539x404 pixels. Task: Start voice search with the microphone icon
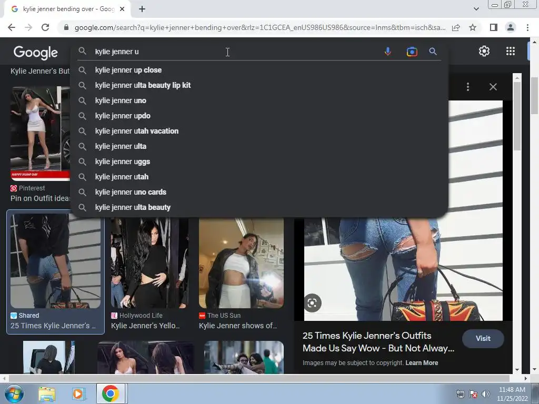click(x=388, y=52)
